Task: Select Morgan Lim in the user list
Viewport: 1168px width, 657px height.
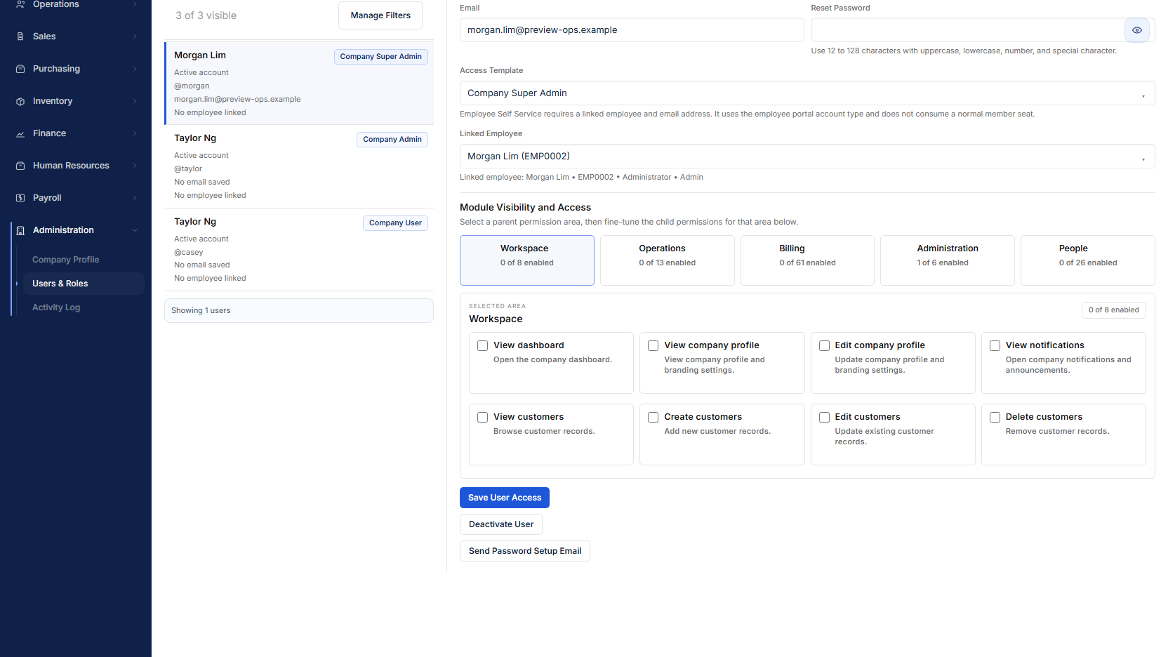Action: (299, 84)
